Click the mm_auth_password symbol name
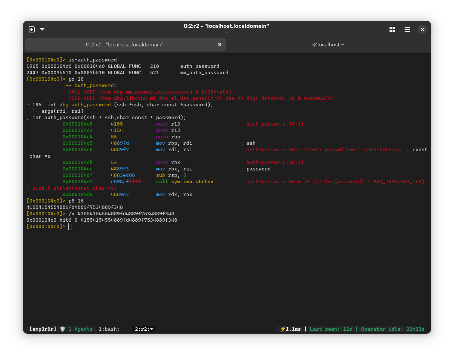Viewport: 454px width, 359px height. (204, 73)
